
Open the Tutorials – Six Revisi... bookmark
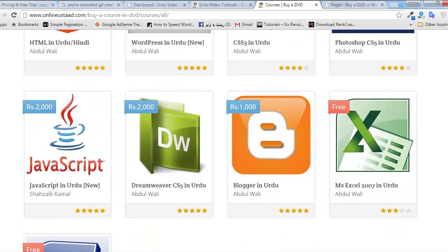280,24
